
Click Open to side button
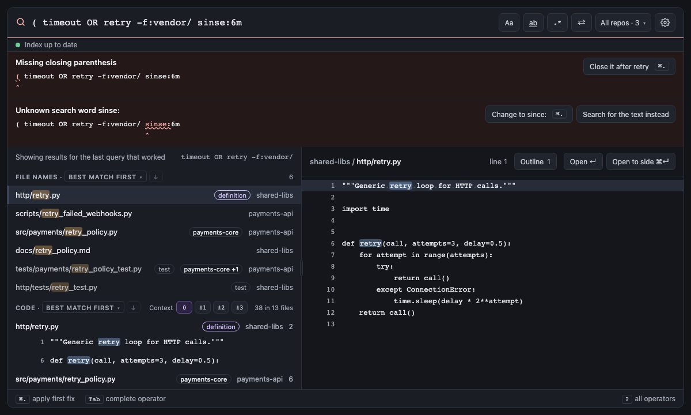[x=641, y=162]
